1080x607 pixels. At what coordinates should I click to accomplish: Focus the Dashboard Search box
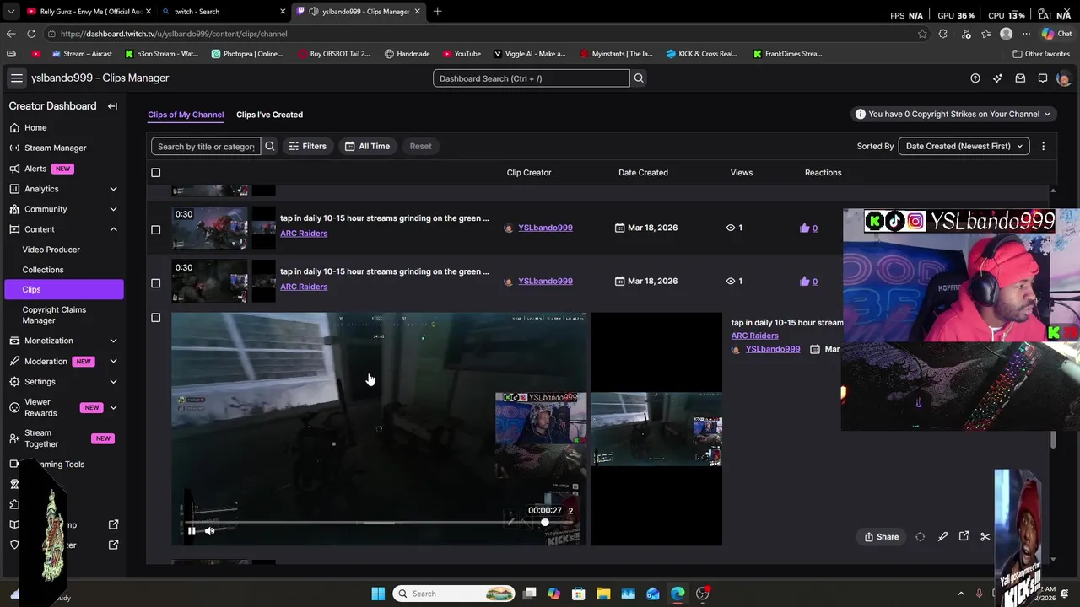[532, 78]
